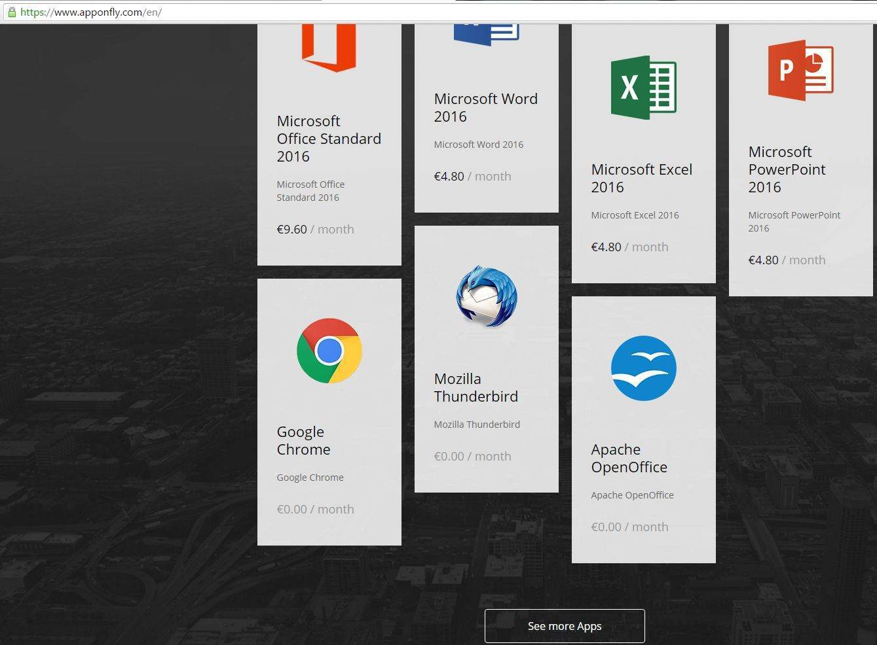Click the Microsoft Word 2016 icon
Image resolution: width=877 pixels, height=645 pixels.
[x=486, y=35]
